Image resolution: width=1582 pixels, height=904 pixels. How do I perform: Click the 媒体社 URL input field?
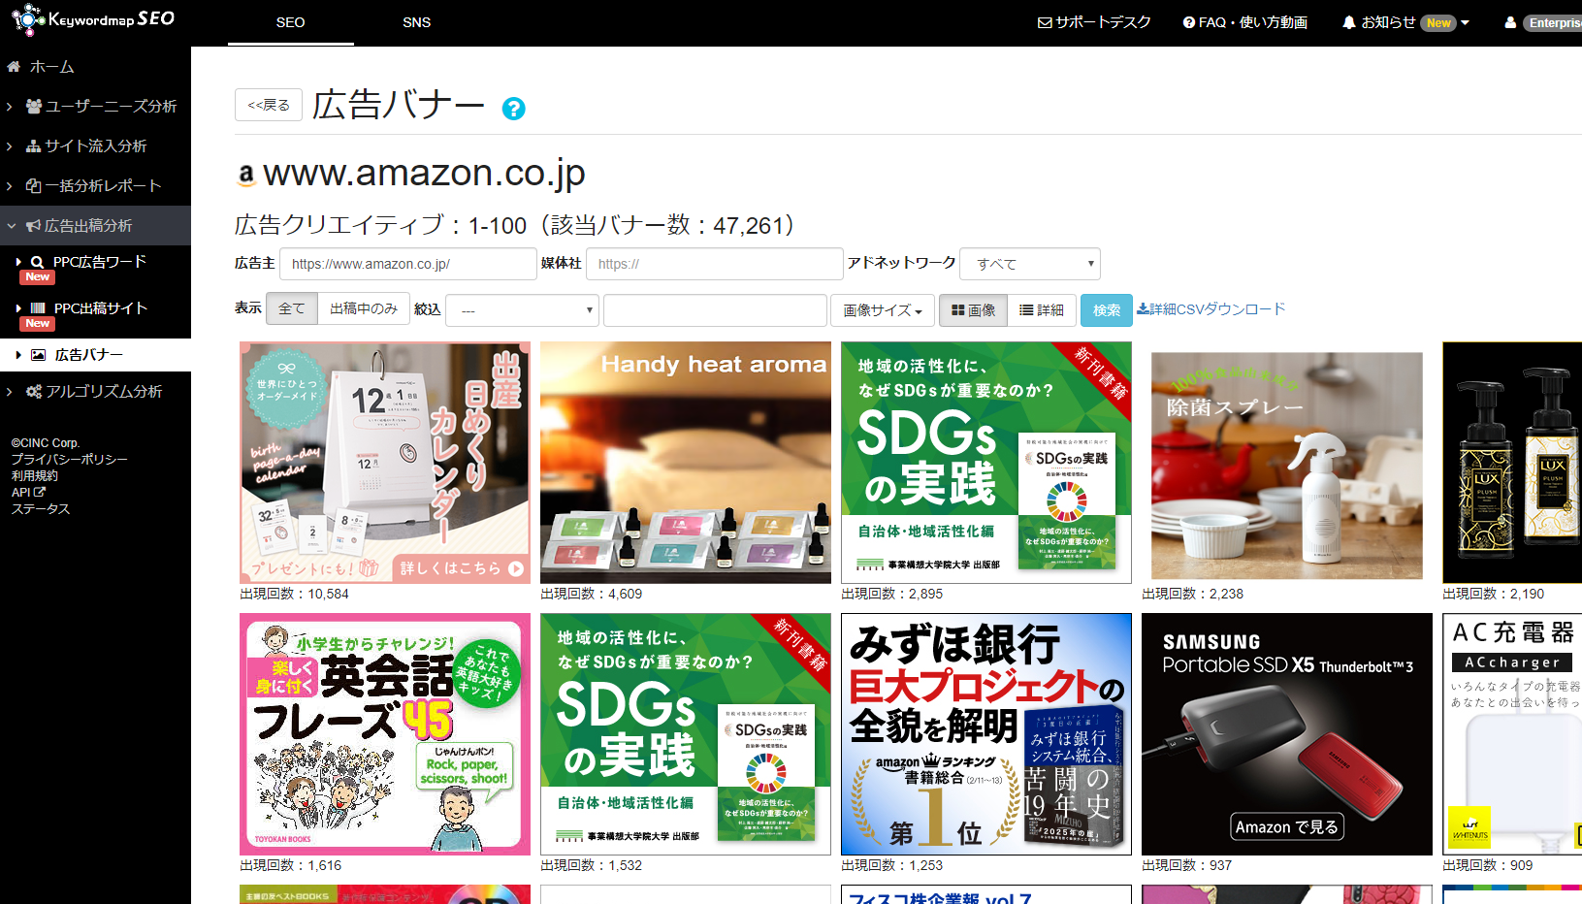tap(714, 264)
